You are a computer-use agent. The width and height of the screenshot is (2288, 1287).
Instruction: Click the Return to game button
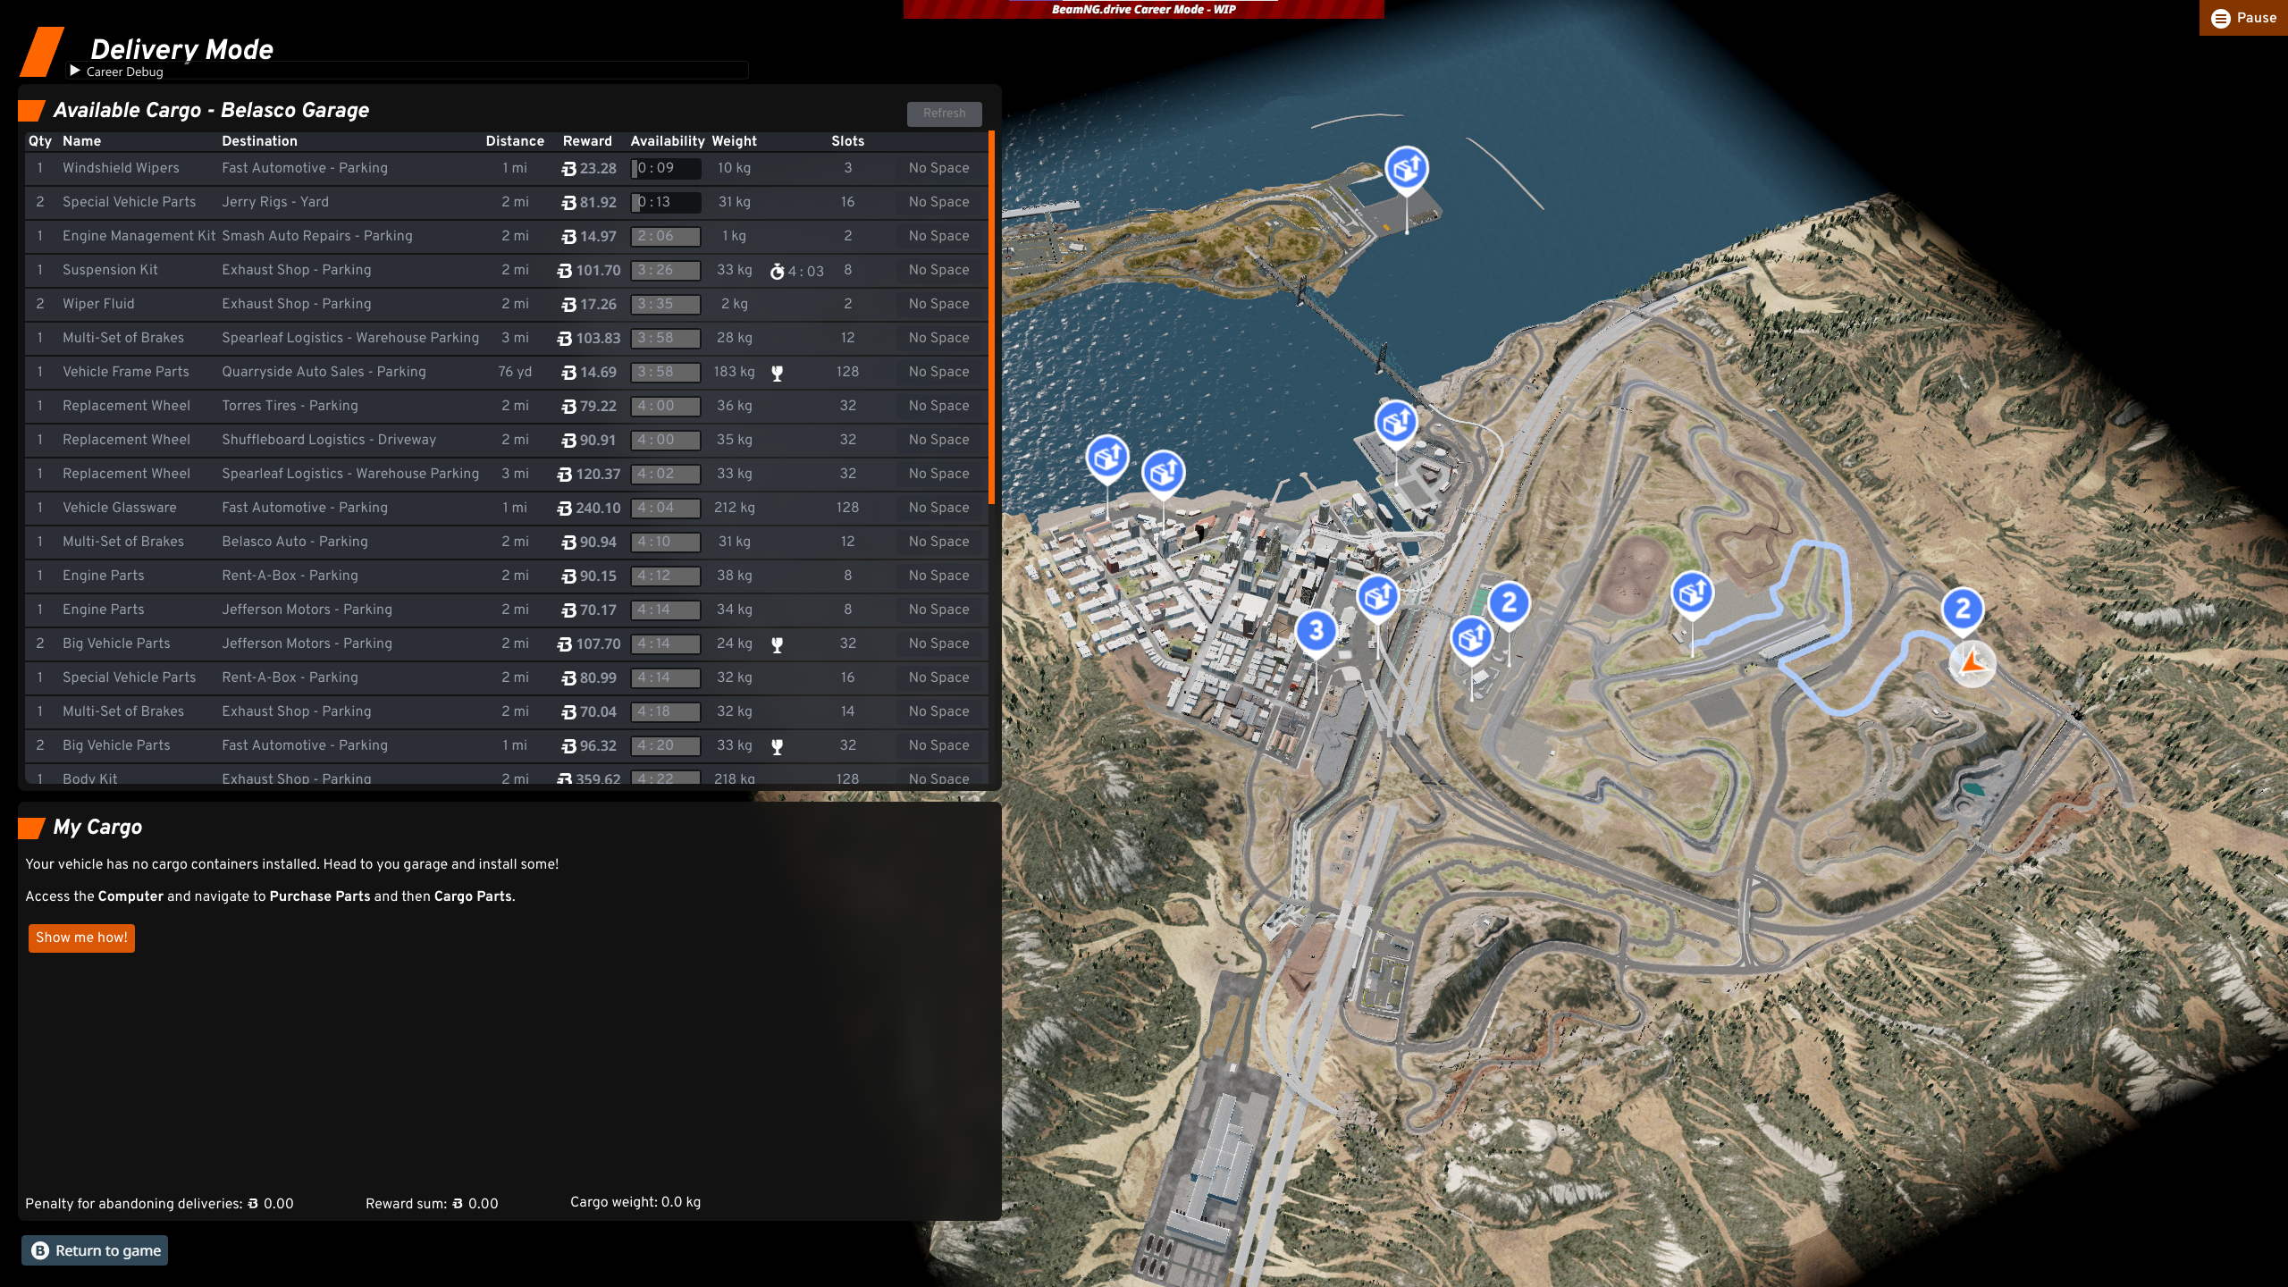95,1250
